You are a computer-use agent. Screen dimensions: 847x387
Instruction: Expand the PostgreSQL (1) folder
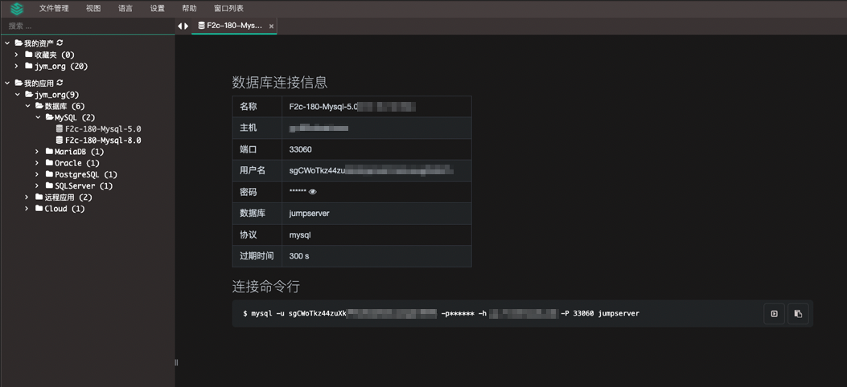(x=38, y=174)
